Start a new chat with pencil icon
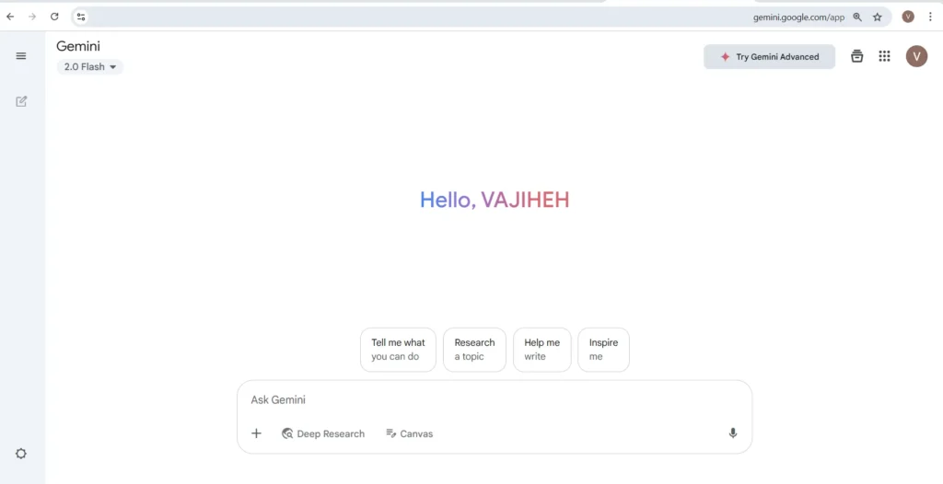 pos(21,101)
